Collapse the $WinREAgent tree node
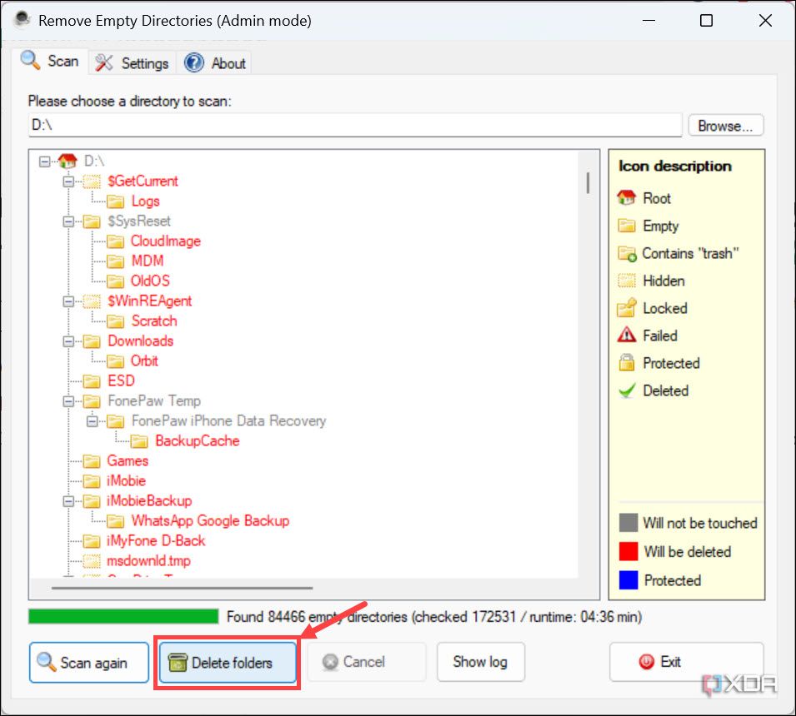The height and width of the screenshot is (716, 796). point(68,301)
